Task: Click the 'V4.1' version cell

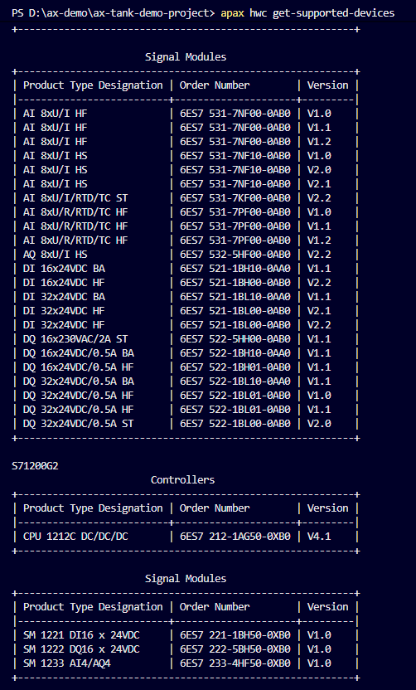Action: (319, 537)
